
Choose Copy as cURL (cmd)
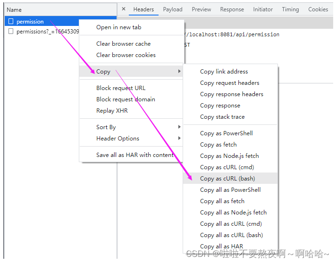click(230, 167)
